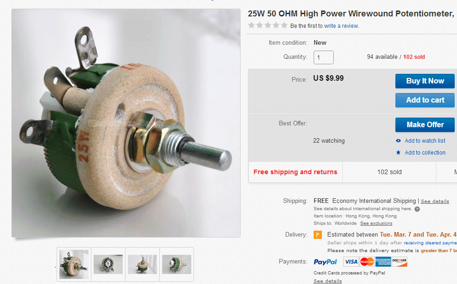Click the orange delivery flag icon
This screenshot has height=284, width=457.
[x=318, y=234]
